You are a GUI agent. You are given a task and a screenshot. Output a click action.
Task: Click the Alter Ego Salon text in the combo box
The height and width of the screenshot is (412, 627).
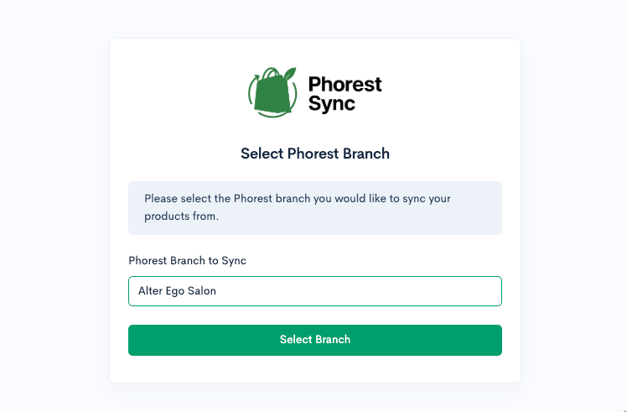click(177, 290)
